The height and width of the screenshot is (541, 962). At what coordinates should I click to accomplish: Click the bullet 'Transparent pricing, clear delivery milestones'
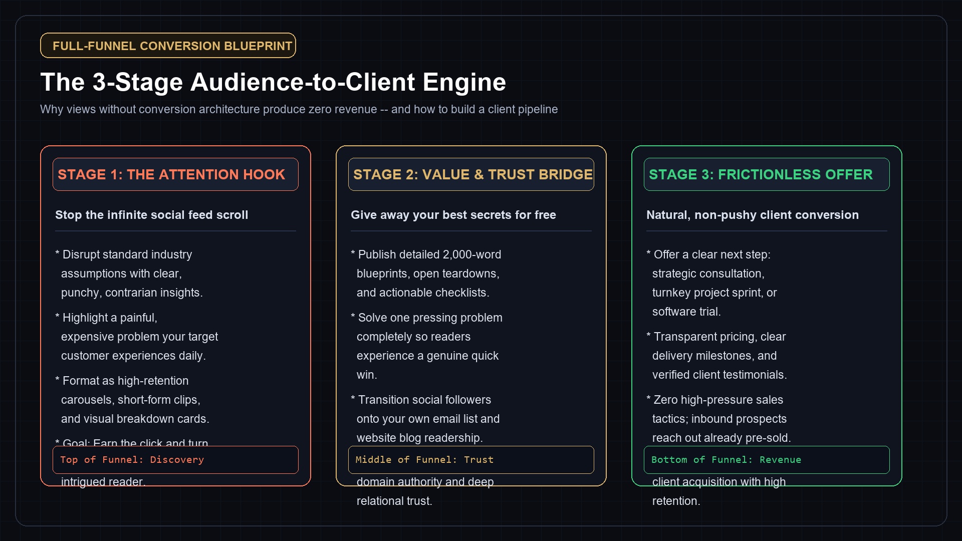click(x=716, y=356)
